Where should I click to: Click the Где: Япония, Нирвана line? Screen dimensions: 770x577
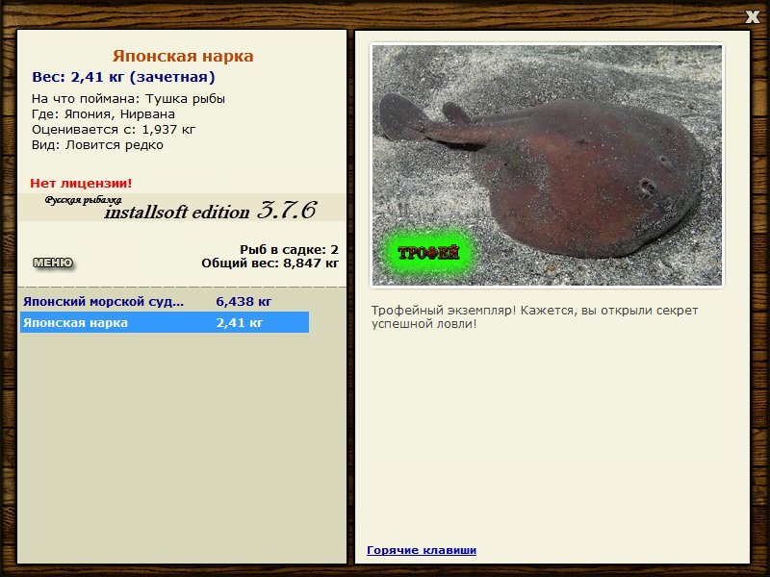pyautogui.click(x=103, y=114)
